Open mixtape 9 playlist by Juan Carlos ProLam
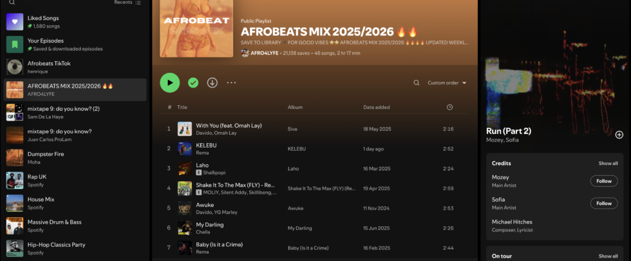The image size is (631, 261). 75,135
